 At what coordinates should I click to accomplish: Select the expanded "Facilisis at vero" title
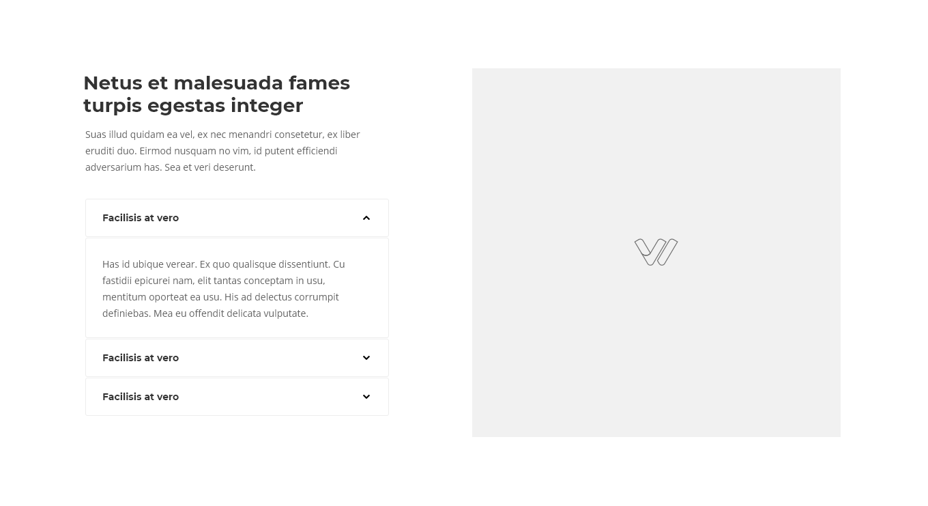pos(141,218)
